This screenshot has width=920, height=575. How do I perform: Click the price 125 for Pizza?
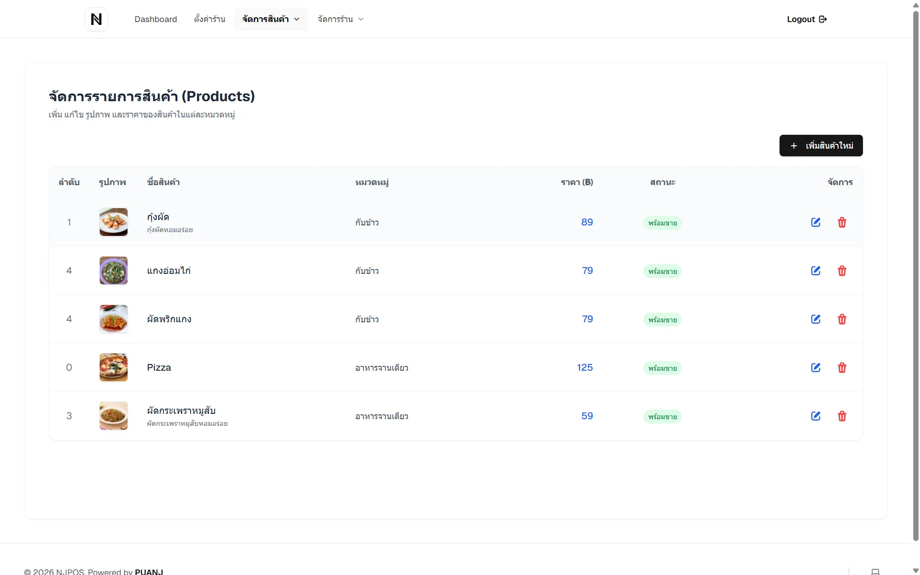click(585, 367)
